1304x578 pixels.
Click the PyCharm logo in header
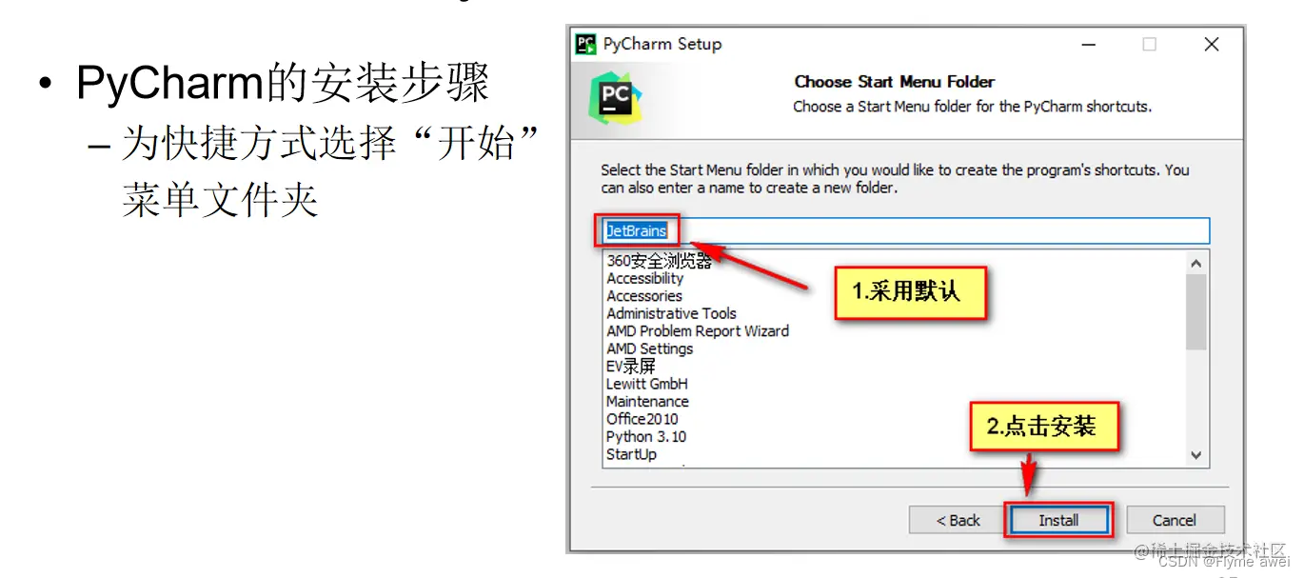pos(615,97)
